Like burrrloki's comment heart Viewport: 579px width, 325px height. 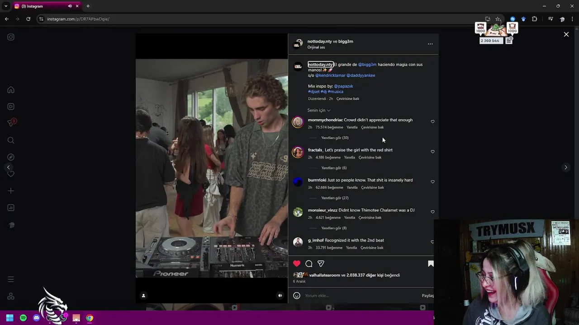click(432, 182)
